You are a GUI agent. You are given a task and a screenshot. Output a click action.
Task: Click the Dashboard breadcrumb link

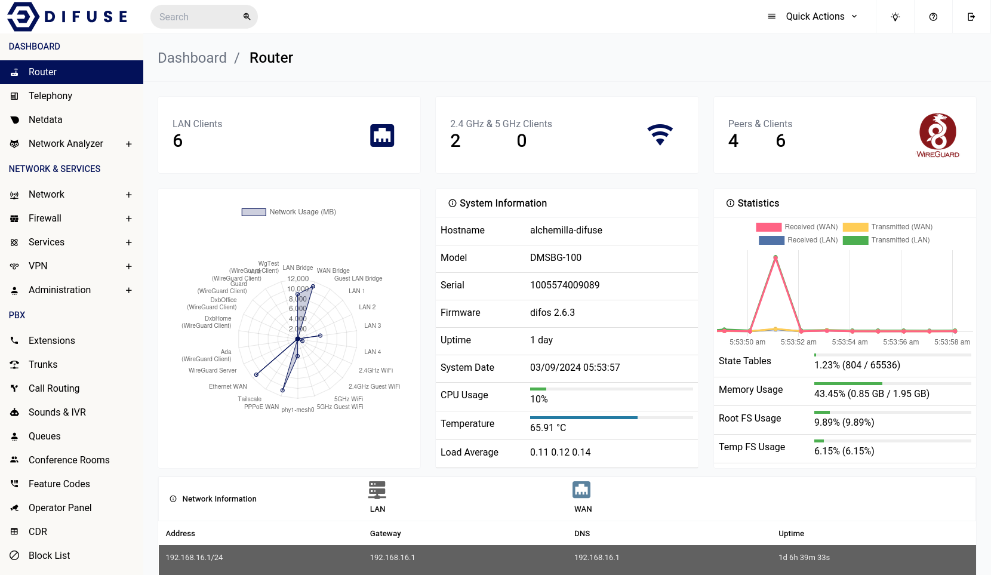pos(192,58)
